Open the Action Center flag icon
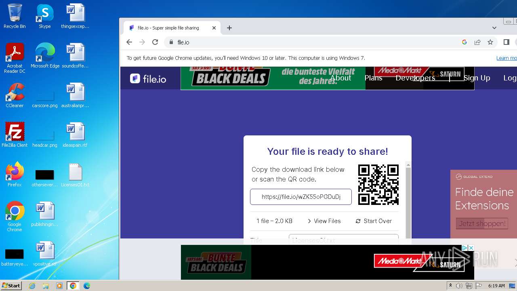Screen dimensions: 517x291 click(x=478, y=286)
